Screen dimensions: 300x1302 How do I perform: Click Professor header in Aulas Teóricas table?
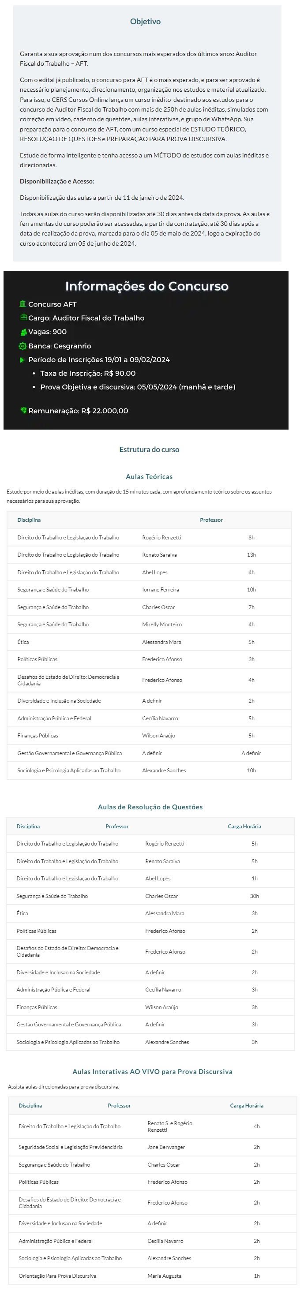point(211,520)
